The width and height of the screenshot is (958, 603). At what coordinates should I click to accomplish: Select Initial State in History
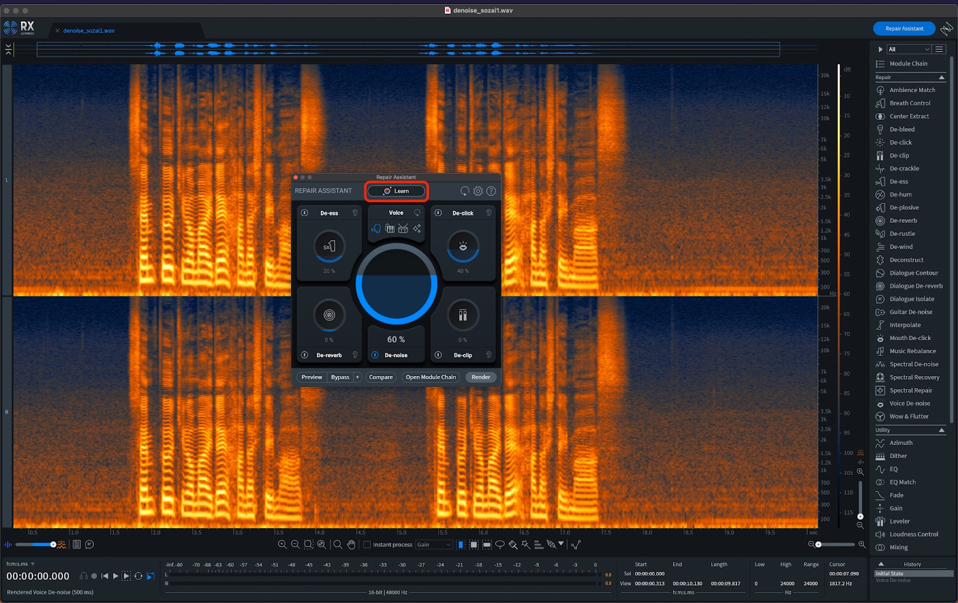914,574
